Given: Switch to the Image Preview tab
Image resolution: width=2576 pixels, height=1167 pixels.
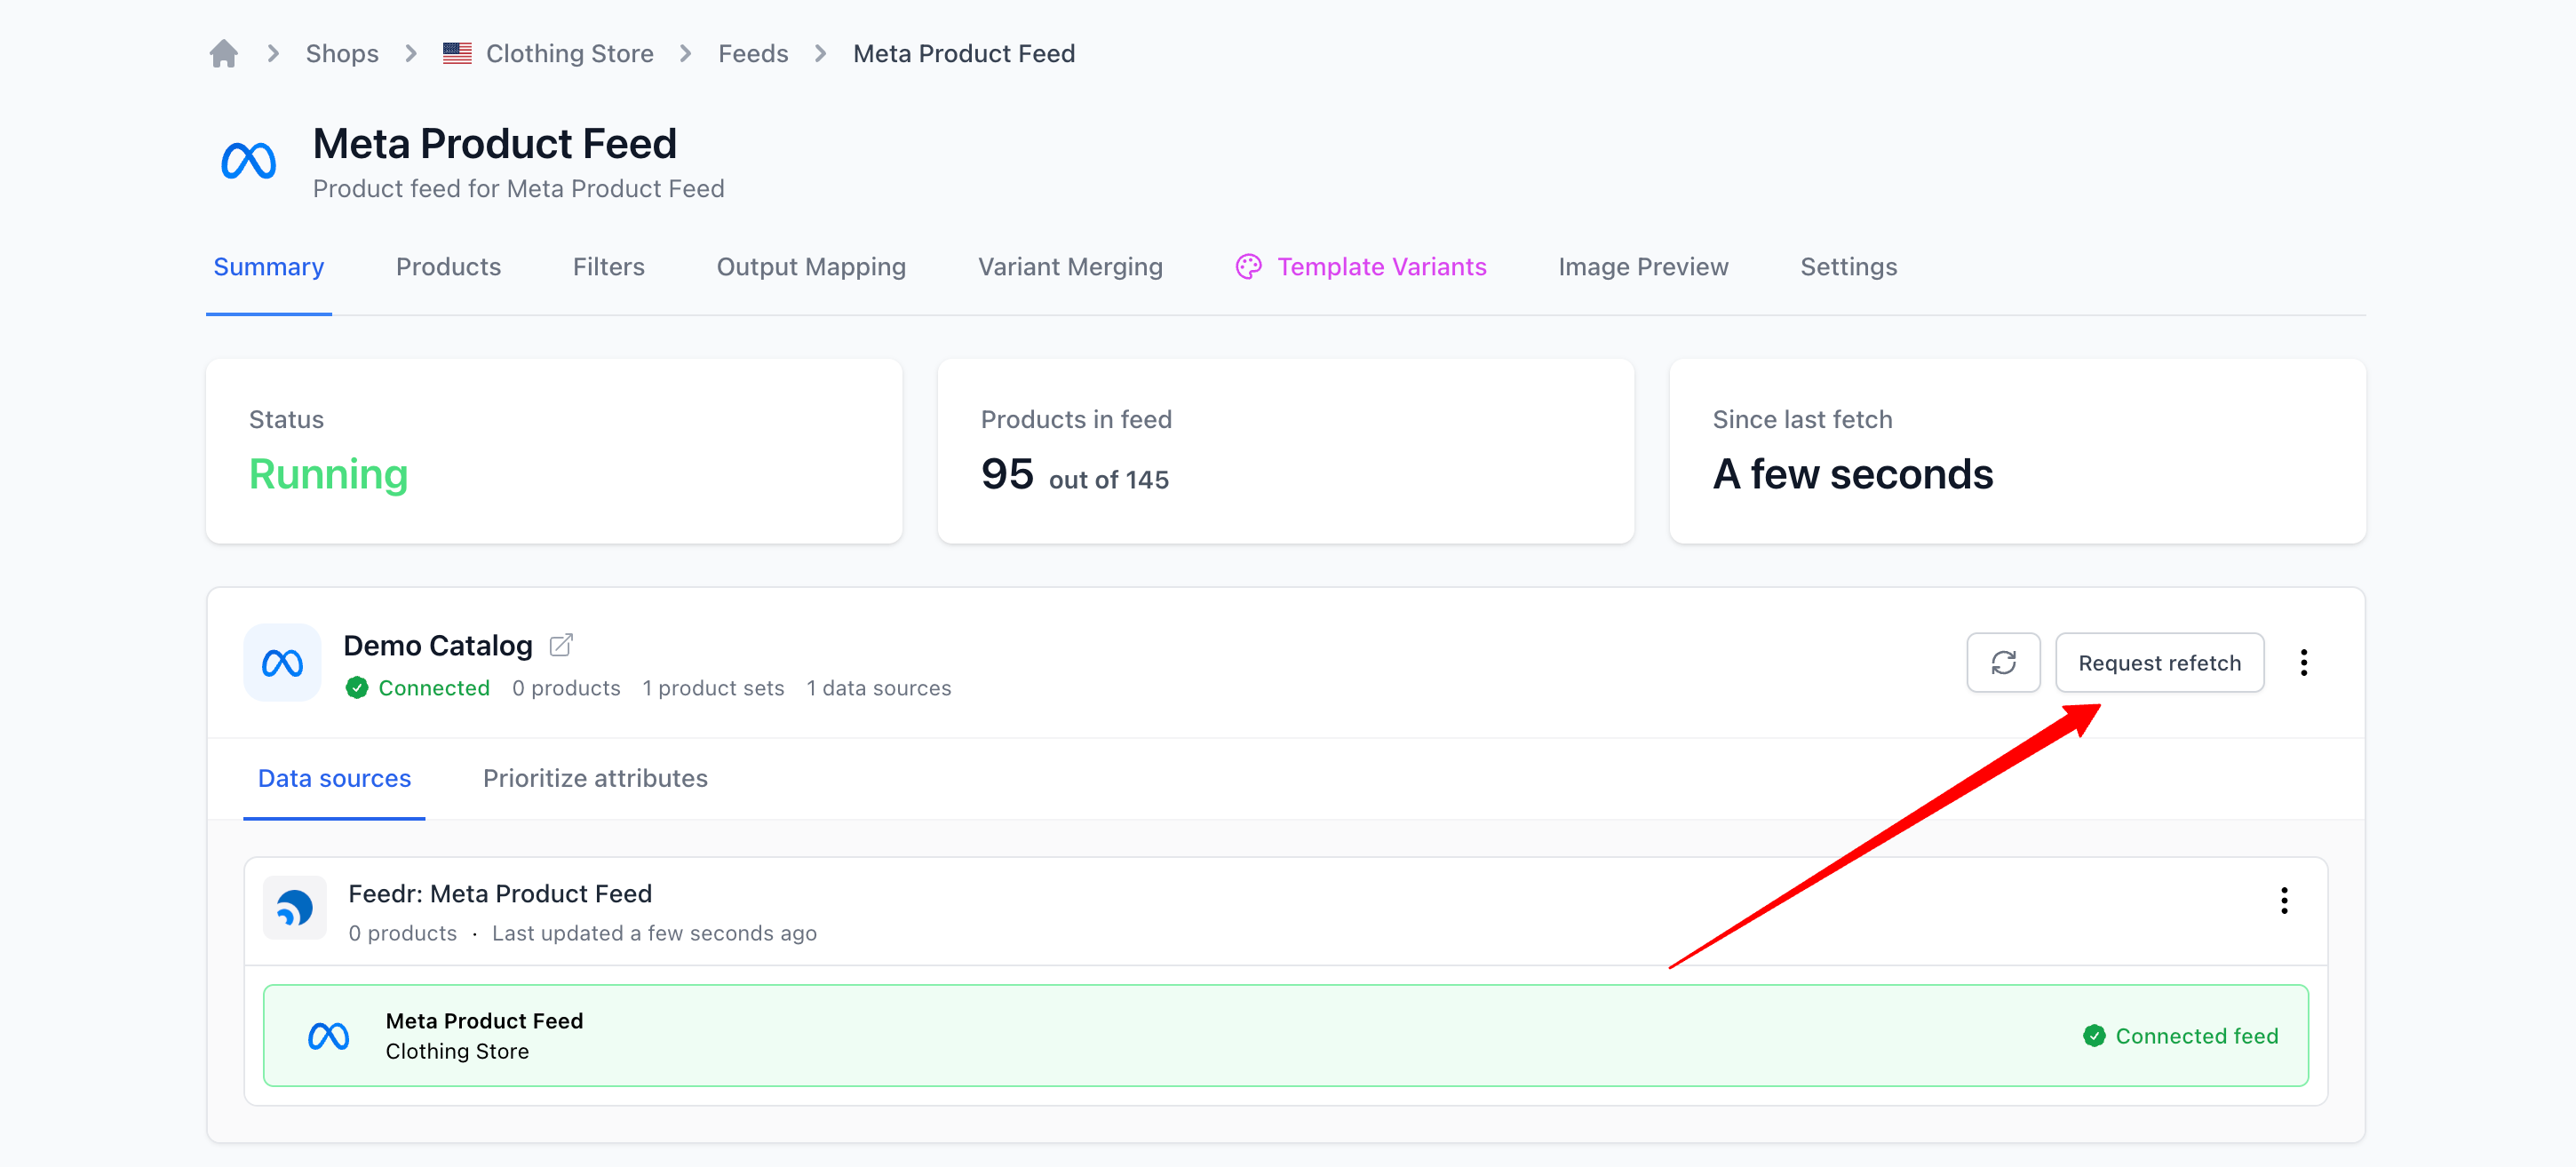Looking at the screenshot, I should coord(1643,267).
